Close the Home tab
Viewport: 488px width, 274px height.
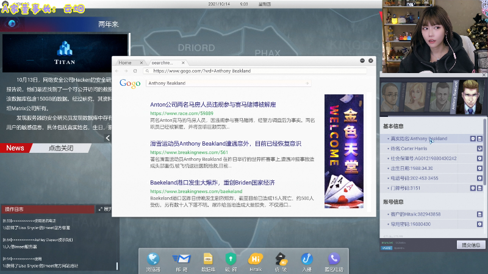[142, 63]
